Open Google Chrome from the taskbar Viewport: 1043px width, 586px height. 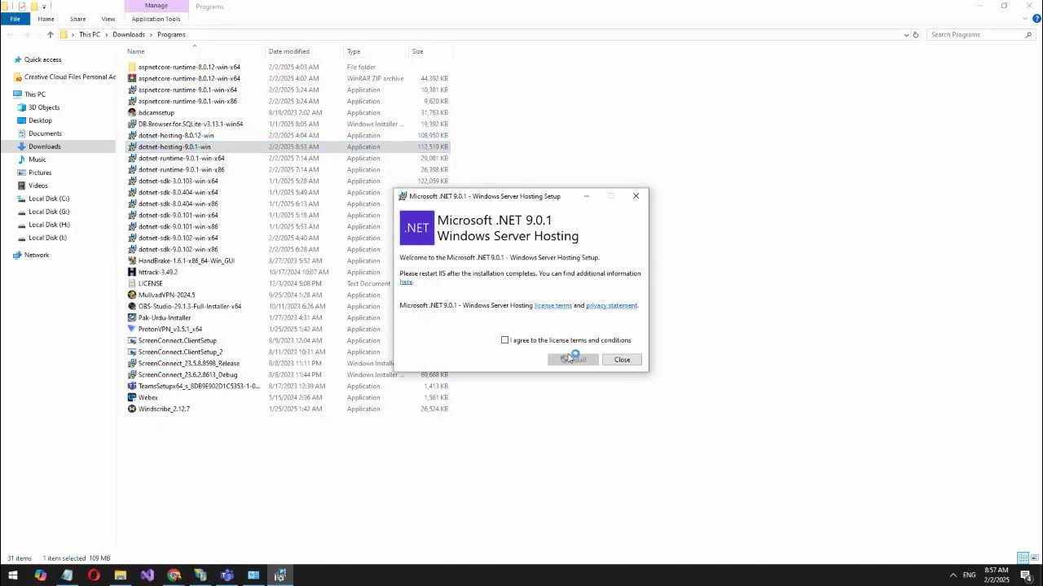pos(174,575)
